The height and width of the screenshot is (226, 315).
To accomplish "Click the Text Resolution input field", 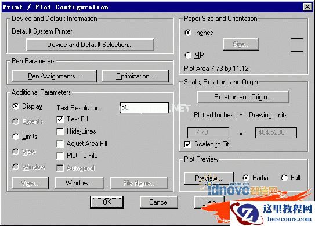I will (x=144, y=107).
